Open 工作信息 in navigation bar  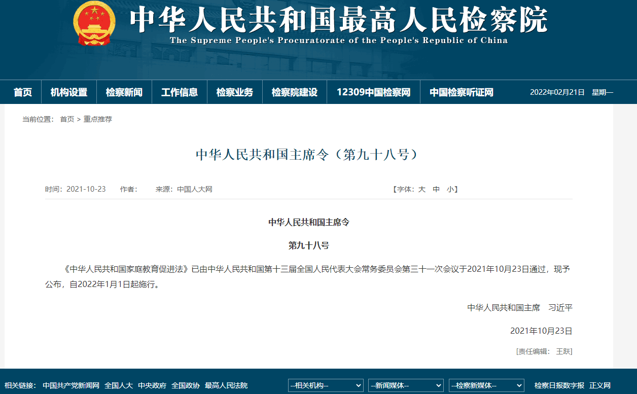[x=180, y=92]
